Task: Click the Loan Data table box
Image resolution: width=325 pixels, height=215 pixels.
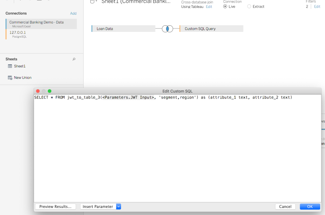Action: (124, 29)
